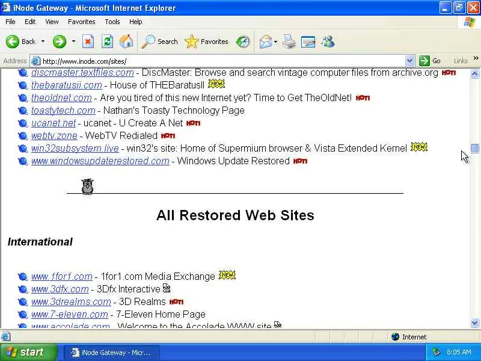Open the Help menu
The image size is (481, 361).
point(136,22)
